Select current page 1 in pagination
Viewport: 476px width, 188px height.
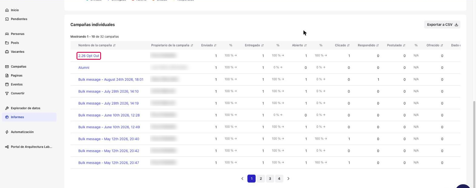click(x=251, y=179)
